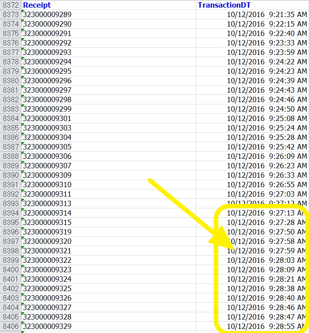This screenshot has height=333, width=309.
Task: Select the 9:24:22 AM transaction cell
Action: (252, 62)
